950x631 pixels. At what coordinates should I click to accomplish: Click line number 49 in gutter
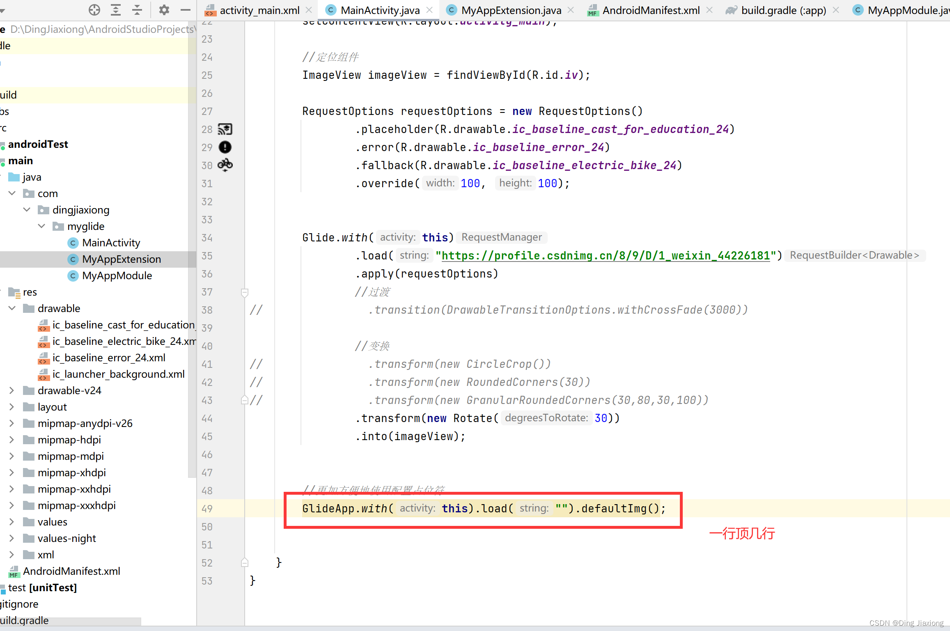[207, 509]
